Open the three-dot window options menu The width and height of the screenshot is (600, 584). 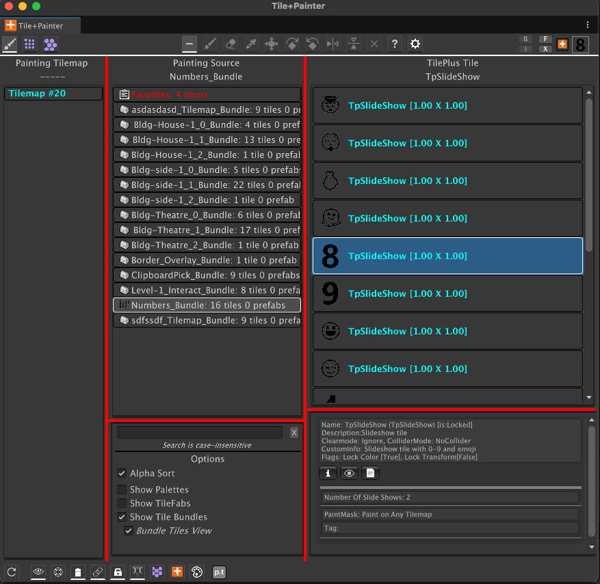588,25
